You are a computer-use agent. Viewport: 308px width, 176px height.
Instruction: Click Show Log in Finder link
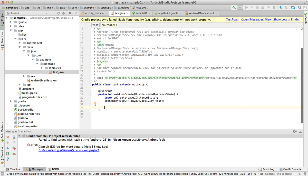pyautogui.click(x=286, y=19)
